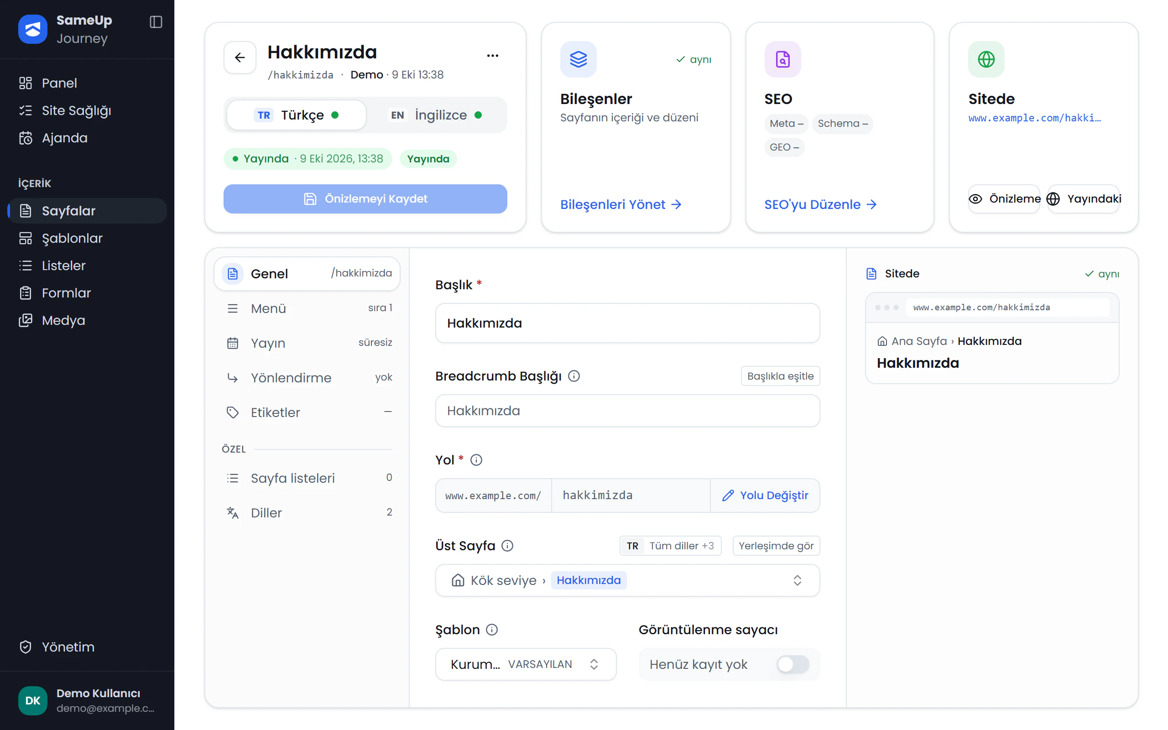Click the Başlıkla eşitle button
This screenshot has width=1168, height=730.
coord(780,376)
